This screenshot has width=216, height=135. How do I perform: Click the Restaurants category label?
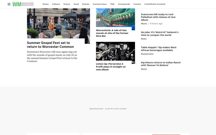pos(147,54)
